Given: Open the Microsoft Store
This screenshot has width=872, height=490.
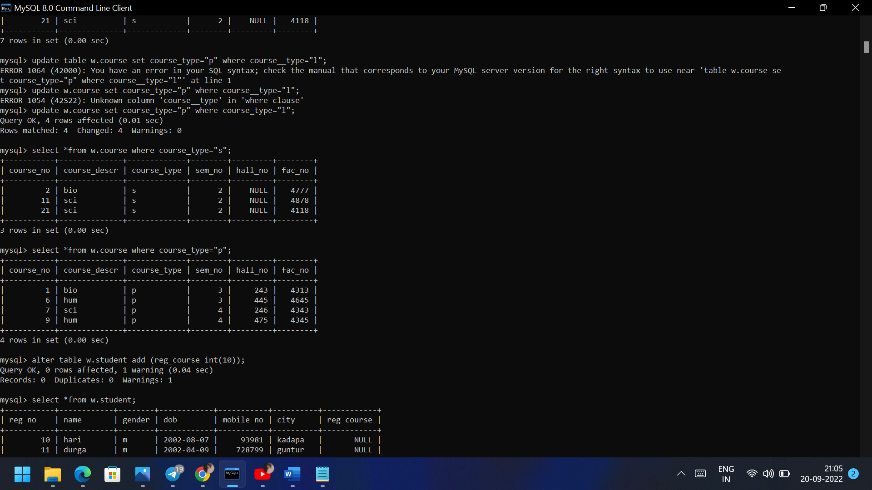Looking at the screenshot, I should point(112,474).
